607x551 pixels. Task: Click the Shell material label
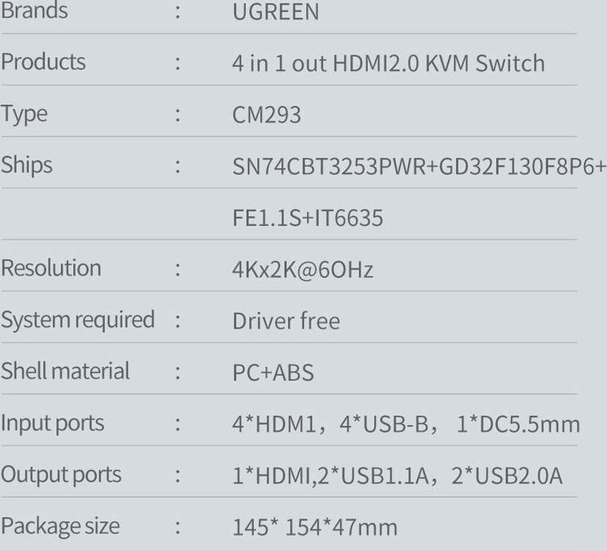pyautogui.click(x=65, y=371)
